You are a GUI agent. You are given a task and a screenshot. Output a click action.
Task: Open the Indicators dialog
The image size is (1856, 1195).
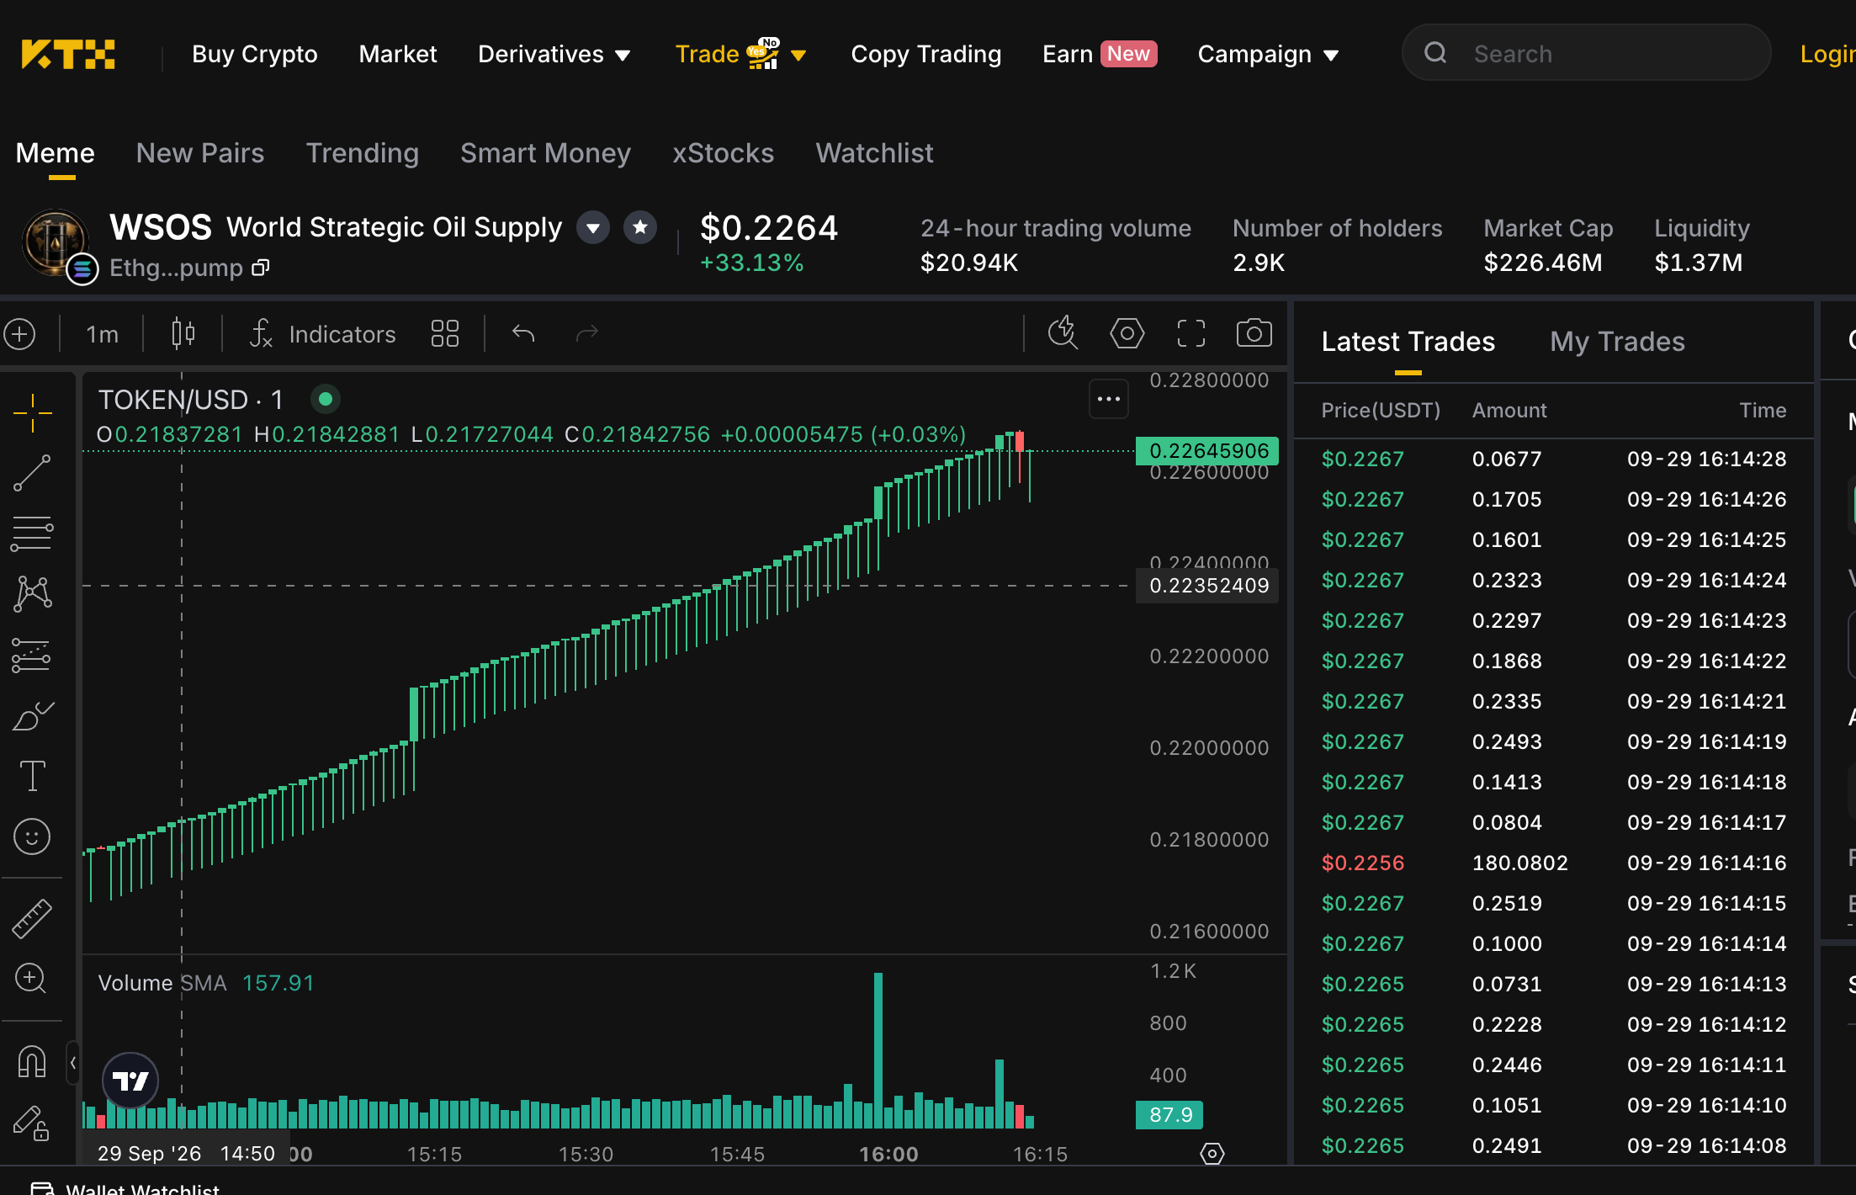click(322, 334)
